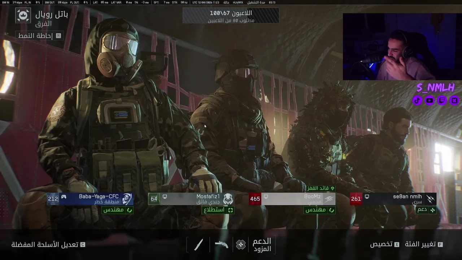Click PC platform icon beside se8an nmlh
462x260 pixels.
[367, 197]
